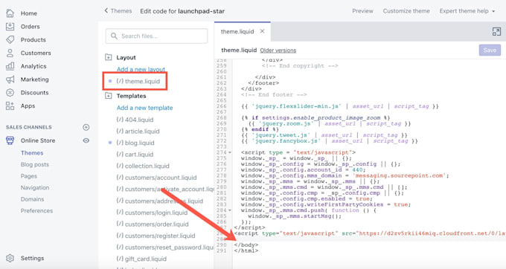Screen dimensions: 506x269
Task: Open article.liquid template
Action: click(x=138, y=131)
